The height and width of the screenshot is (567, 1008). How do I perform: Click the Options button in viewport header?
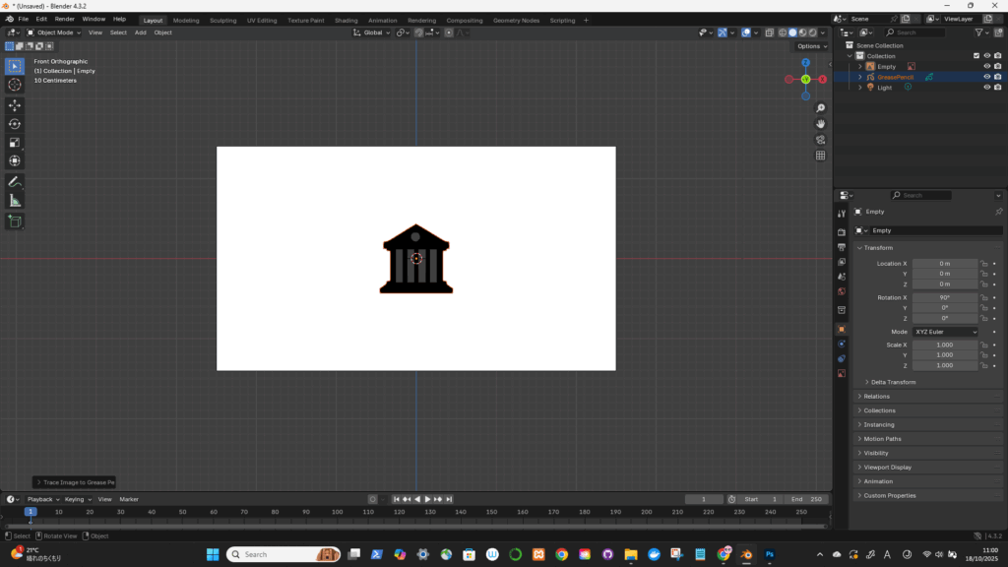point(810,46)
